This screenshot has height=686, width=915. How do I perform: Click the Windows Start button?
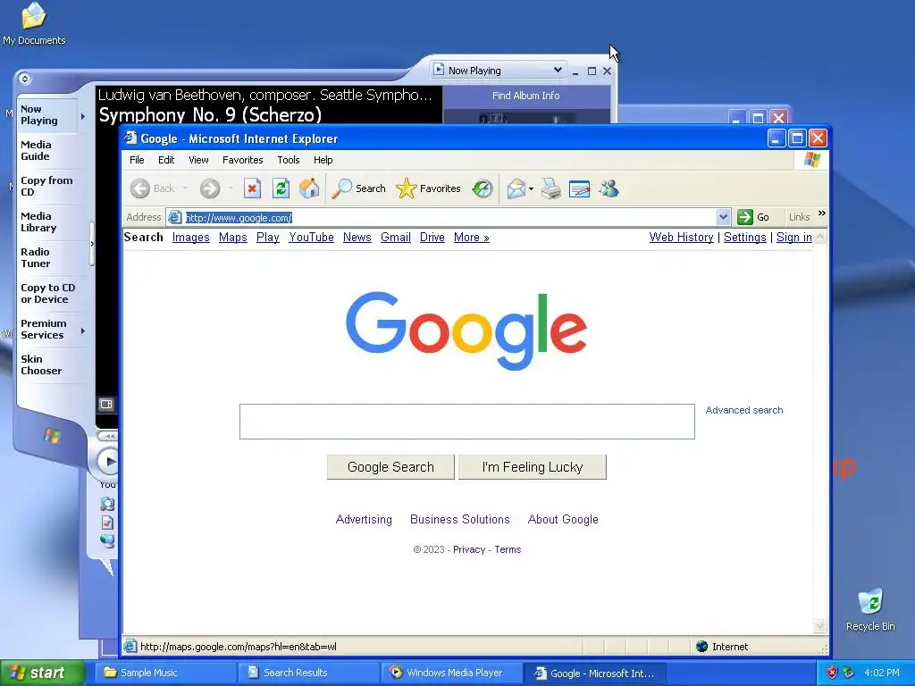click(x=42, y=673)
